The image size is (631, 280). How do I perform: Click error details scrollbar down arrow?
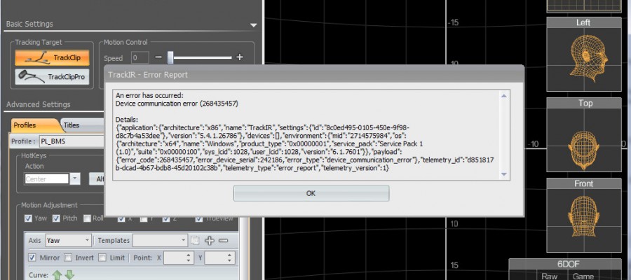[503, 174]
